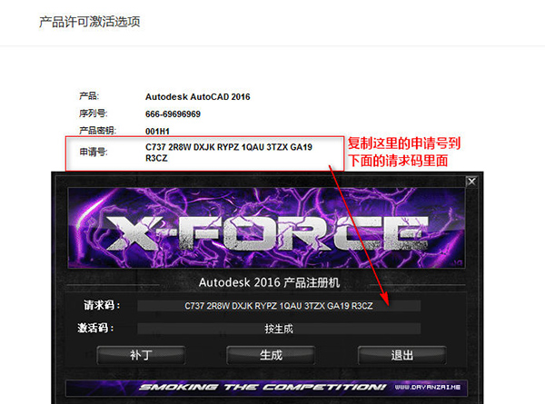Focus the 请求码 input field

click(x=279, y=306)
